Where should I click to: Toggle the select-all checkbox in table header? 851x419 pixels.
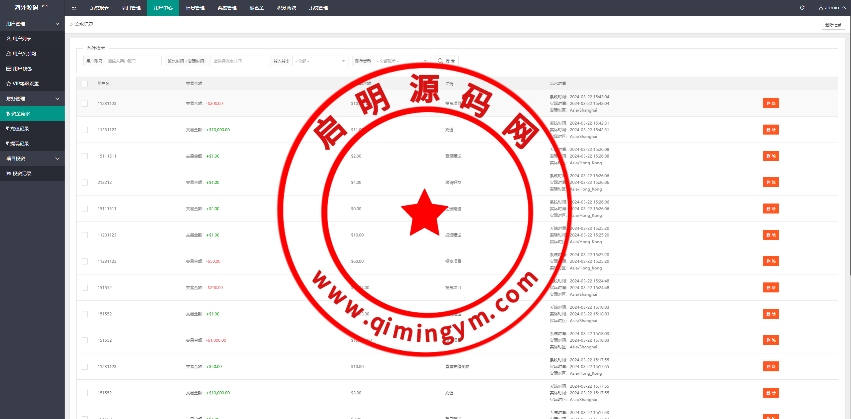[85, 84]
